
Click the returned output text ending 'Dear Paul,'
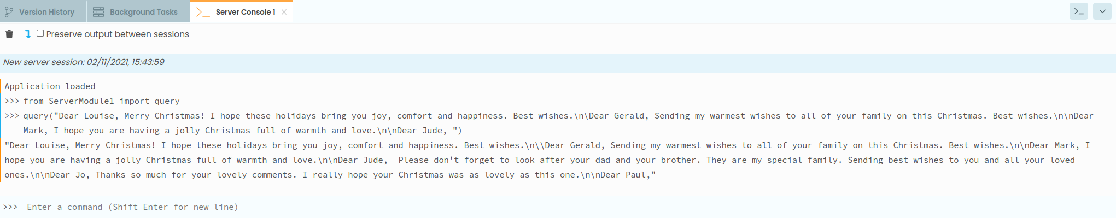[x=548, y=160]
